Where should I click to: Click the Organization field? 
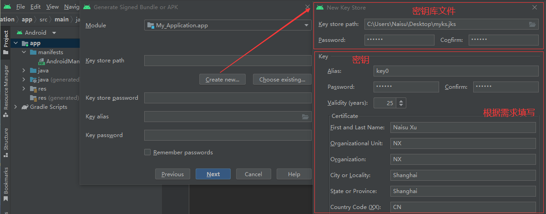point(463,159)
